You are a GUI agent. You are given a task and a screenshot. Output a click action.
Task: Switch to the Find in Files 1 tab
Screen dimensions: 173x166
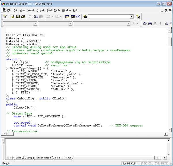pyautogui.click(x=43, y=158)
